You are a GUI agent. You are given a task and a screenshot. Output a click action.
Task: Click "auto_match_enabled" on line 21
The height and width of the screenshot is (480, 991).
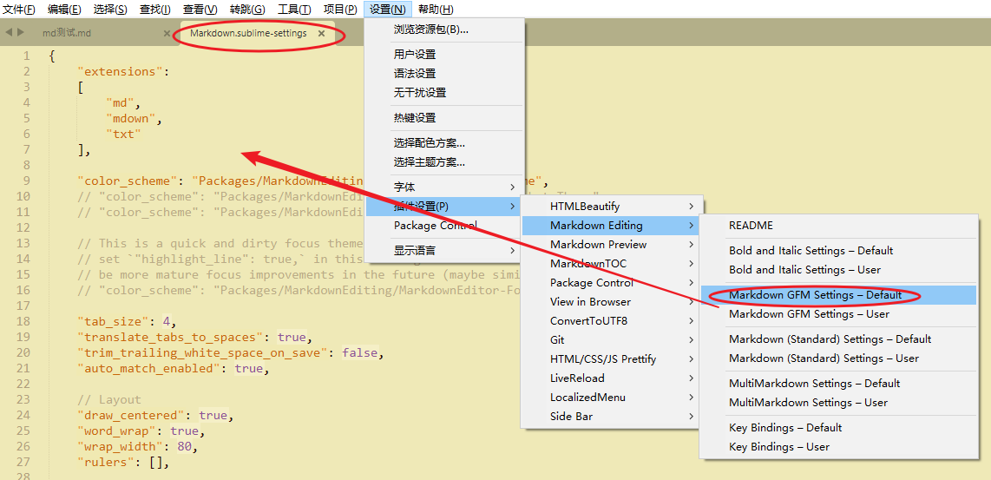tap(148, 368)
